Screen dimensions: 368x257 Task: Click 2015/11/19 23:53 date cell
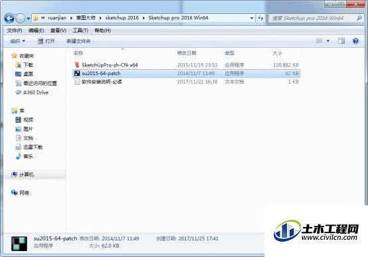tap(197, 65)
